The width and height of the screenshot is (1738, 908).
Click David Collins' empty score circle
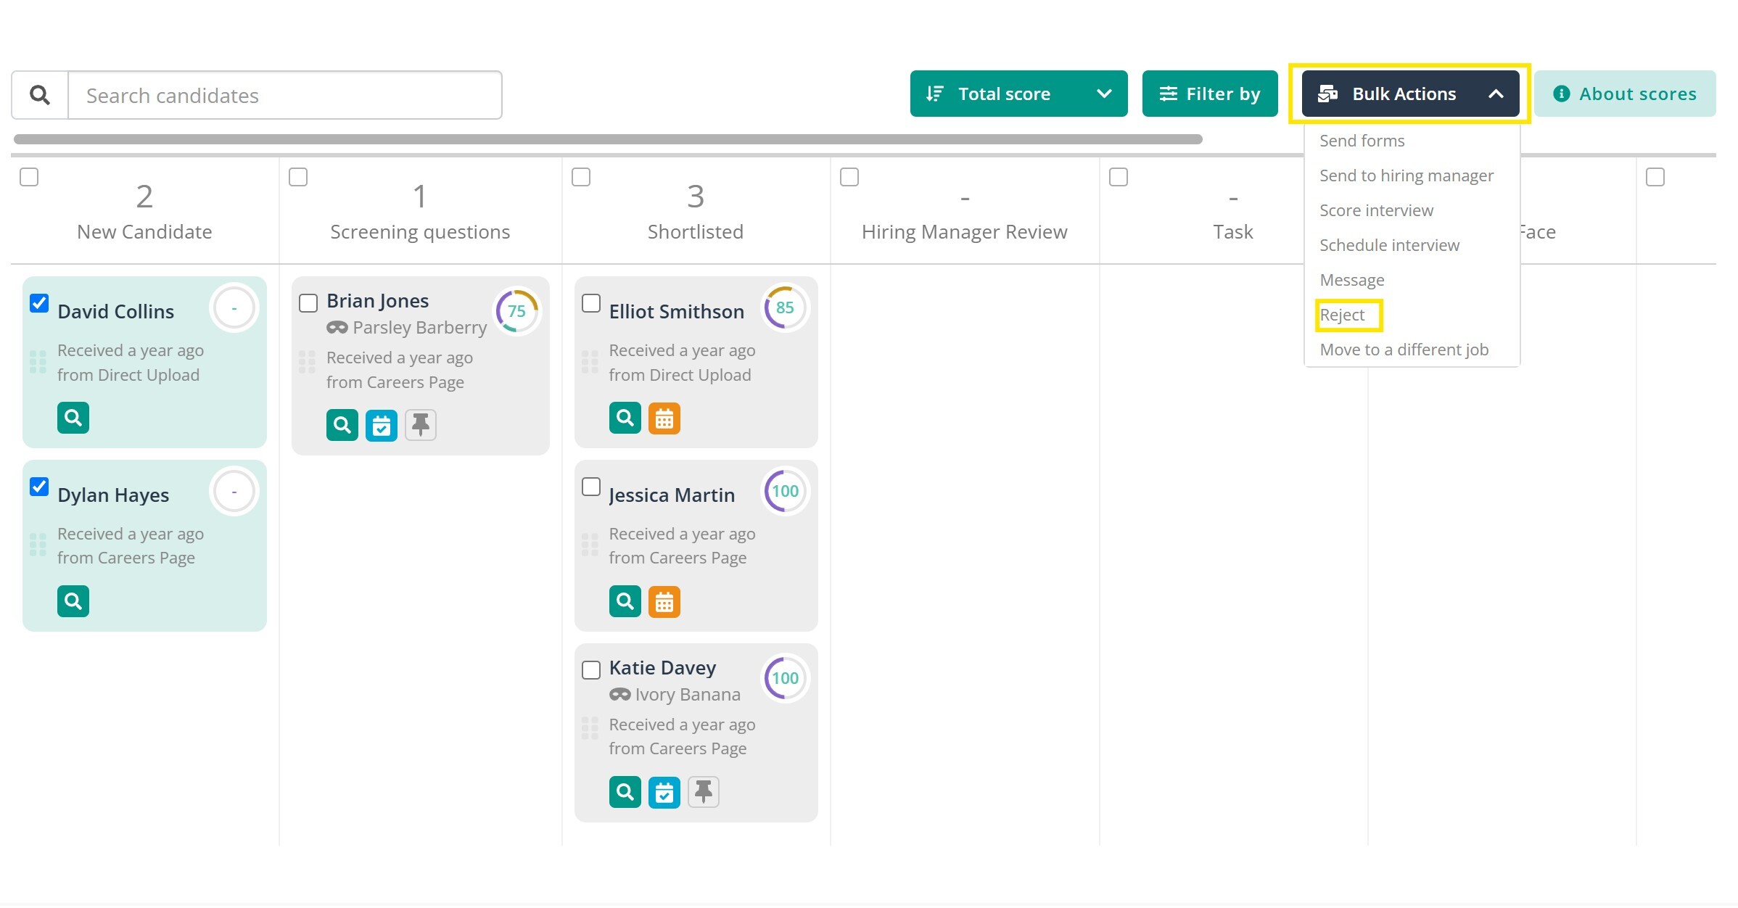pyautogui.click(x=234, y=308)
